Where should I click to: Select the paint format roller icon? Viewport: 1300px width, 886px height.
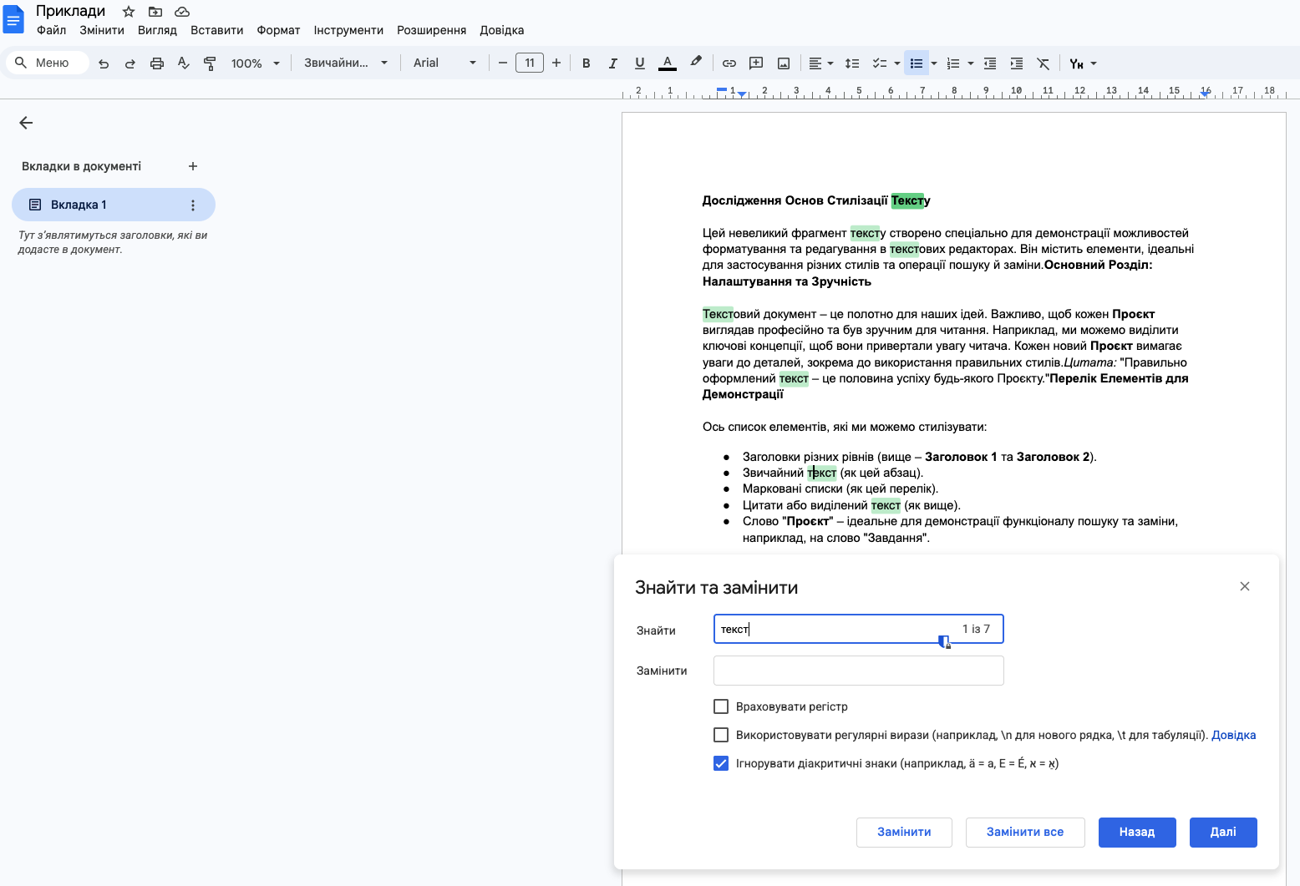[x=210, y=63]
